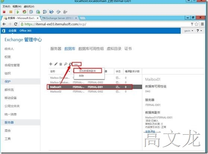Open the 虚拟目录 tab

[x=114, y=49]
